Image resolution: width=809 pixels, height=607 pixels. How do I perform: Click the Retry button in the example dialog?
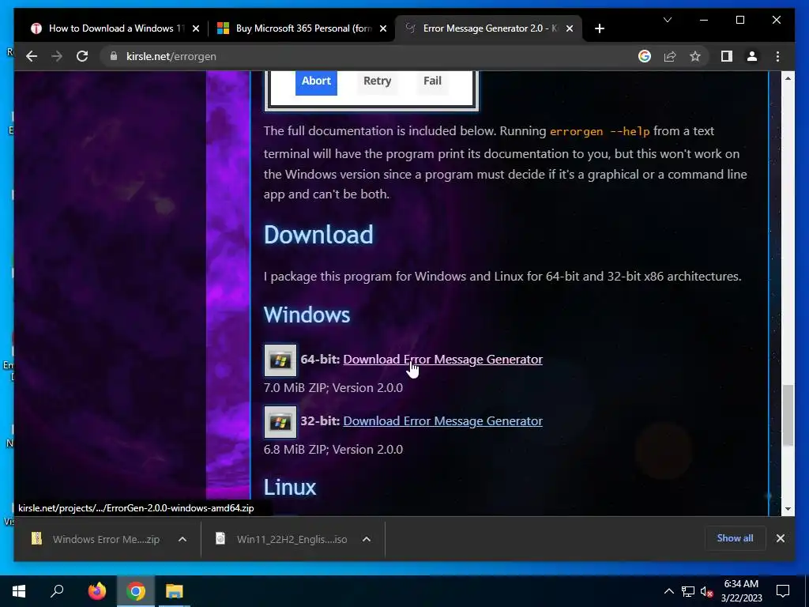(x=377, y=81)
